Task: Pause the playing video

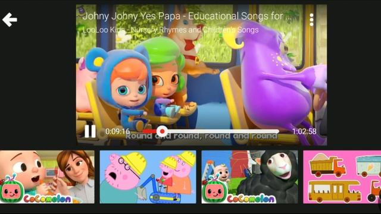Action: (90, 131)
